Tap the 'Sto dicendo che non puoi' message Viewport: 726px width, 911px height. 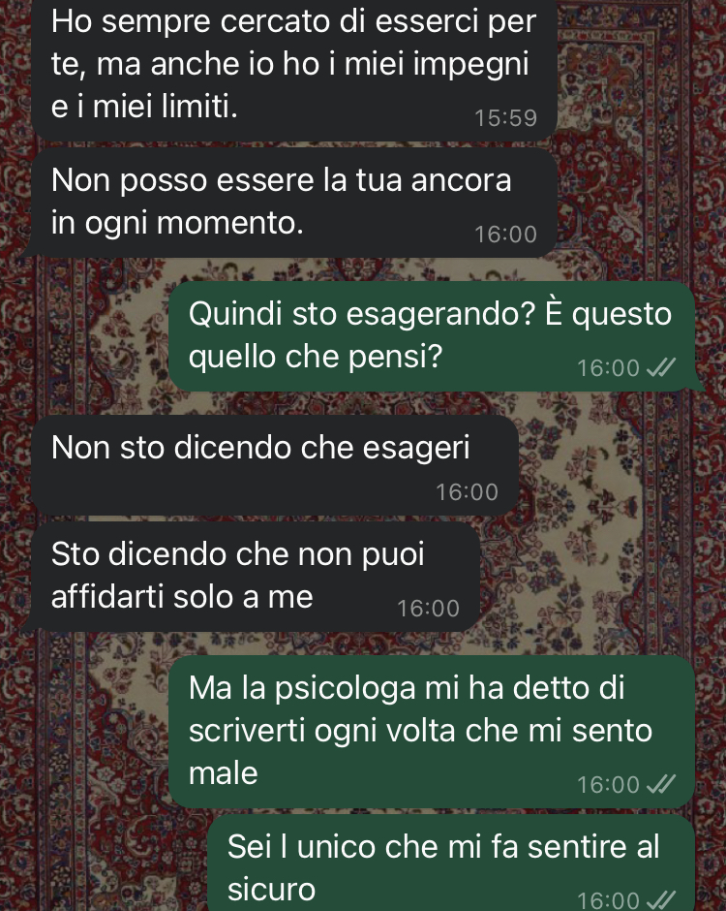pos(256,577)
